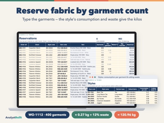Click item code ZIP-60-BLK
This screenshot has height=123, width=164.
(61, 74)
